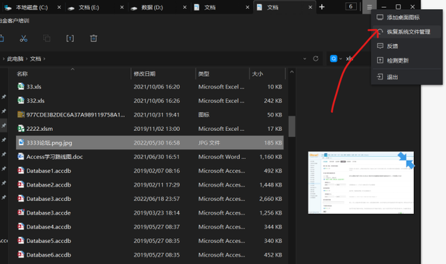
Task: Click the blue expand arrows on preview
Action: (406, 160)
